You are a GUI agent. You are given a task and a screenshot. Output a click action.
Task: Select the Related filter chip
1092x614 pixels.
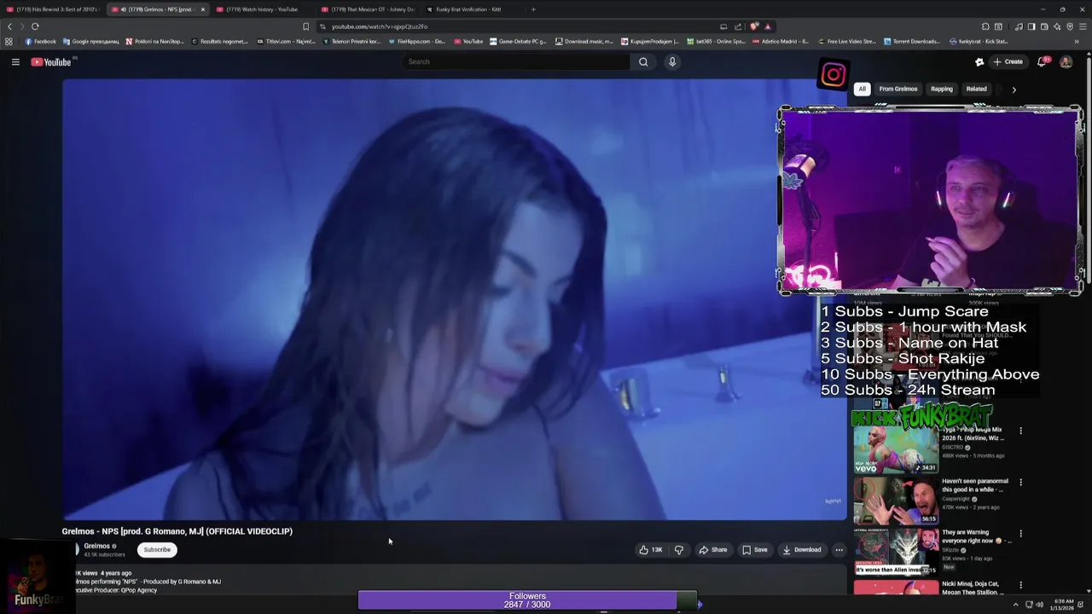click(977, 89)
